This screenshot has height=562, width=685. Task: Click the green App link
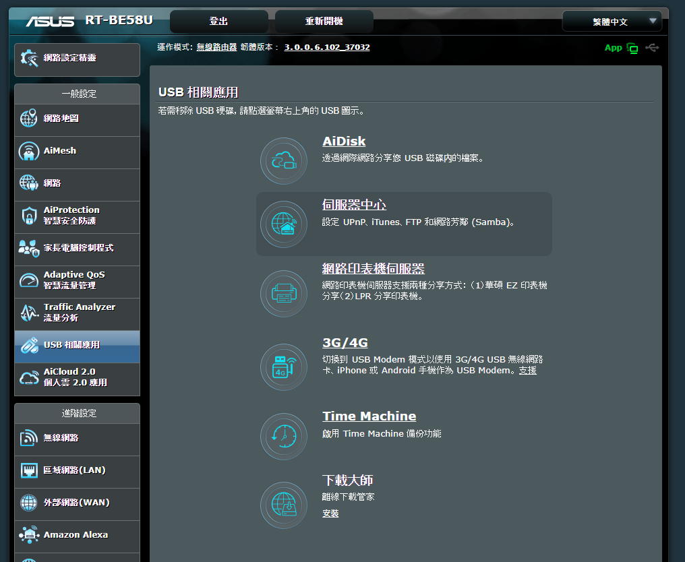click(x=614, y=48)
